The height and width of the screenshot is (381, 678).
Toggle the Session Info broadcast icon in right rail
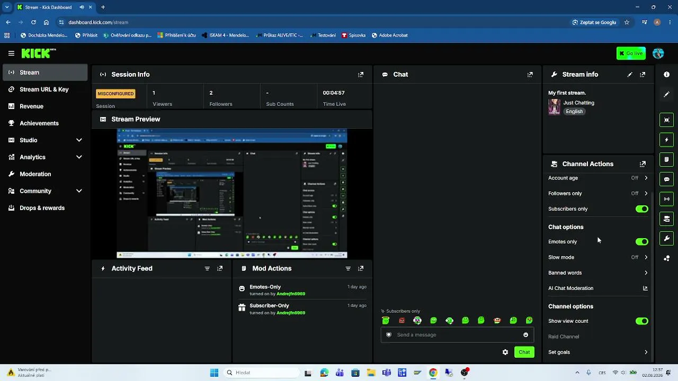(666, 199)
